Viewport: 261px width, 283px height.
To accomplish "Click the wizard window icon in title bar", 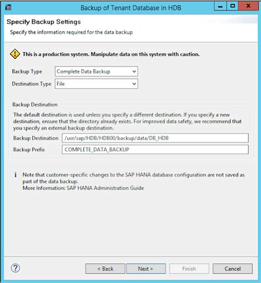I will tap(8, 8).
